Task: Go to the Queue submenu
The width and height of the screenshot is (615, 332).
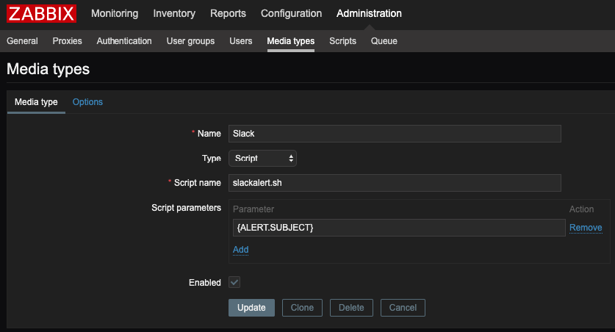Action: [x=384, y=40]
